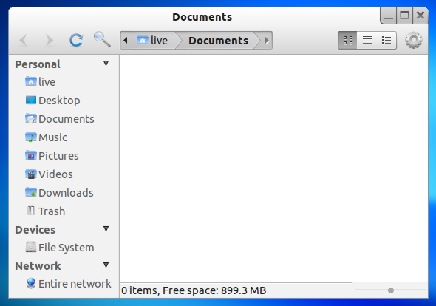Go forward using the right arrow
The width and height of the screenshot is (436, 306).
49,41
